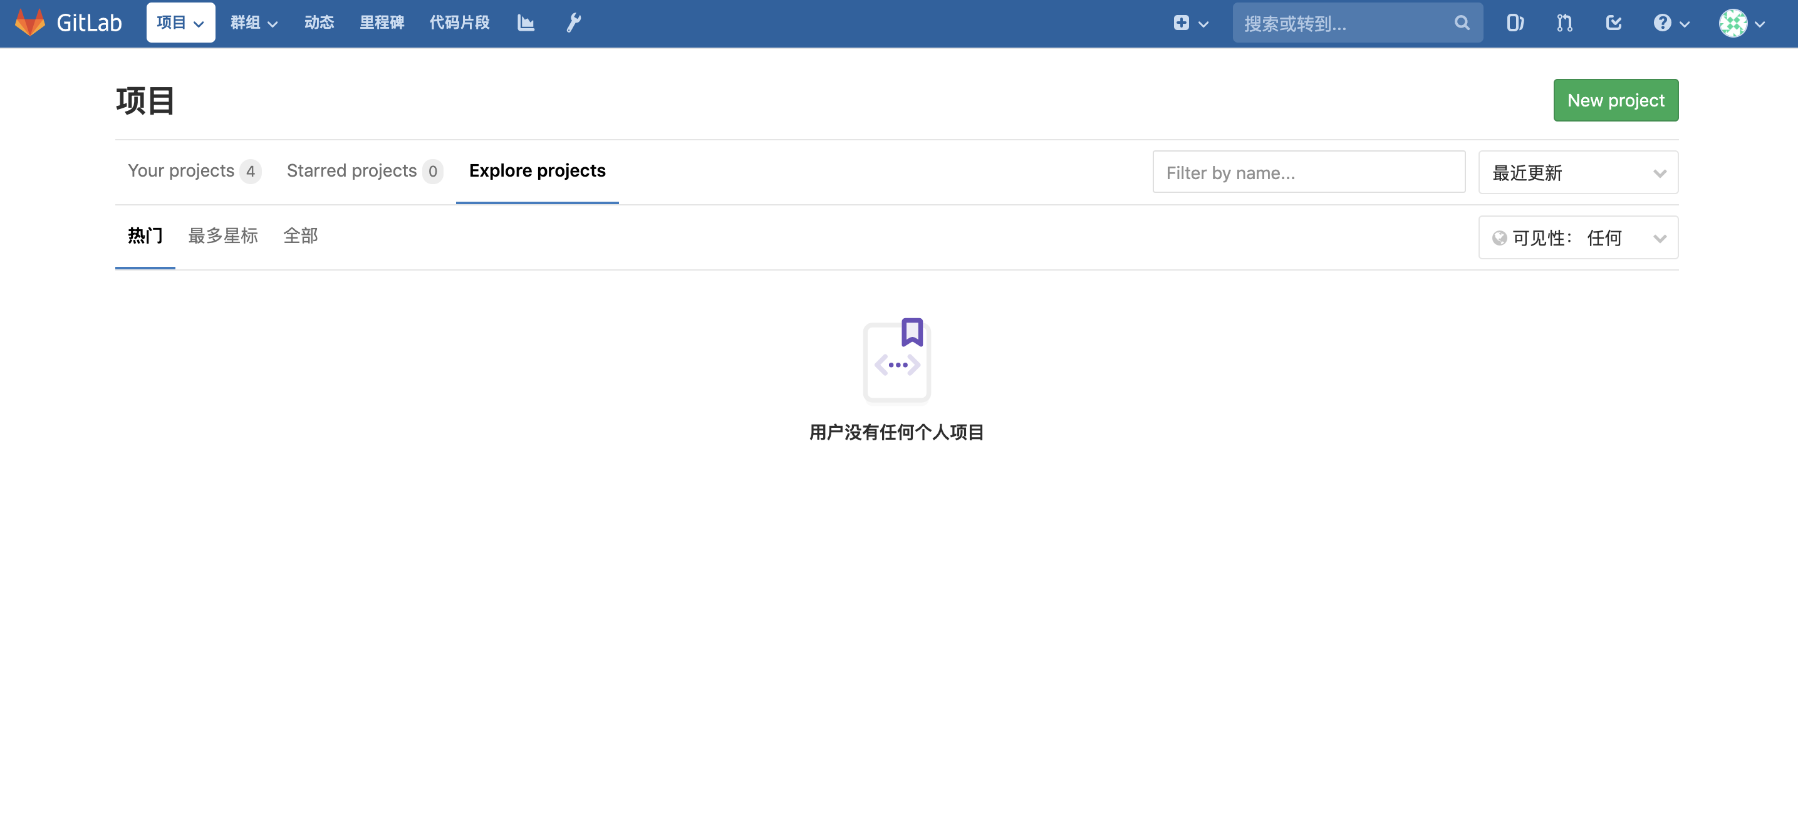The height and width of the screenshot is (813, 1798).
Task: Open the 可见性 visibility filter dropdown
Action: click(1577, 237)
